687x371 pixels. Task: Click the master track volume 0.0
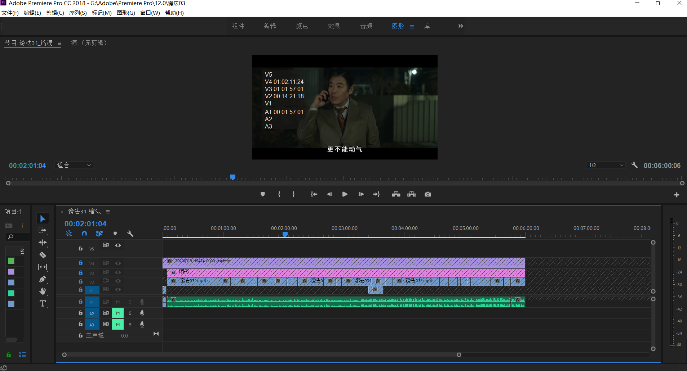click(124, 336)
